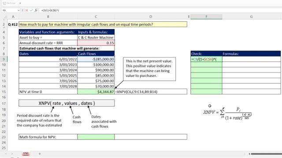Click the yellow question title cell for Q #12
The image size is (282, 158).
(x=103, y=25)
